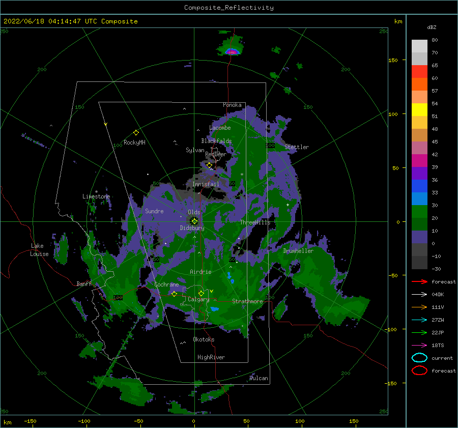
Task: Click the Airdrie town label
Action: tap(201, 272)
